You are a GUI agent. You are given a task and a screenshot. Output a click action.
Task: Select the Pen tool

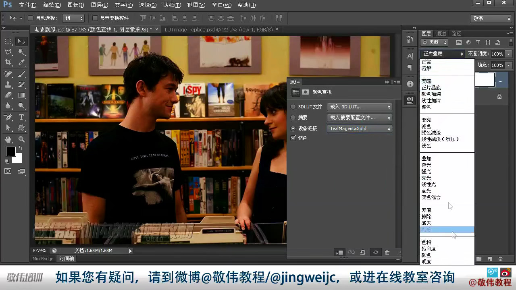click(x=8, y=117)
